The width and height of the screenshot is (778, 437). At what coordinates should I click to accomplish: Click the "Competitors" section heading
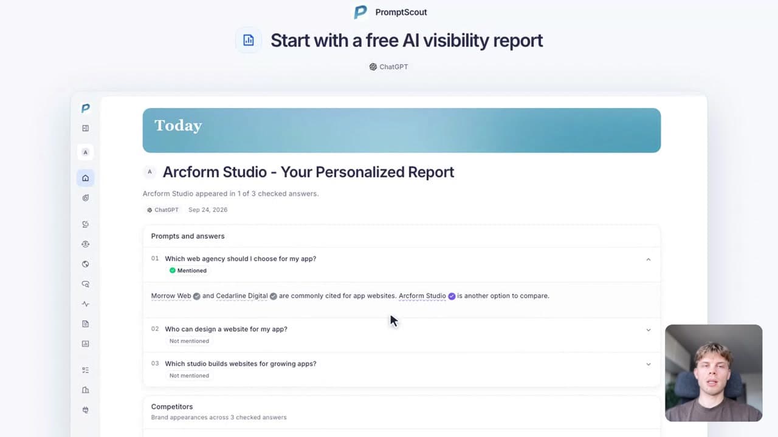point(172,407)
